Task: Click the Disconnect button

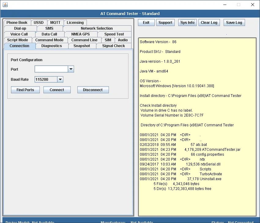Action: pos(93,90)
